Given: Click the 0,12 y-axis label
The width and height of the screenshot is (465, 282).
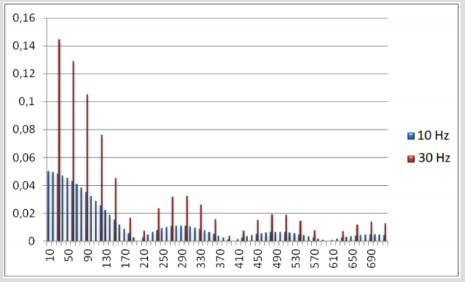Looking at the screenshot, I should click(x=24, y=73).
